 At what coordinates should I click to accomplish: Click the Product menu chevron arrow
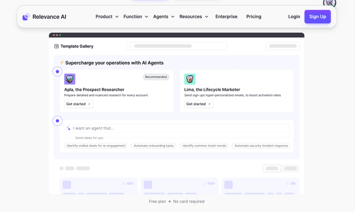coord(117,17)
